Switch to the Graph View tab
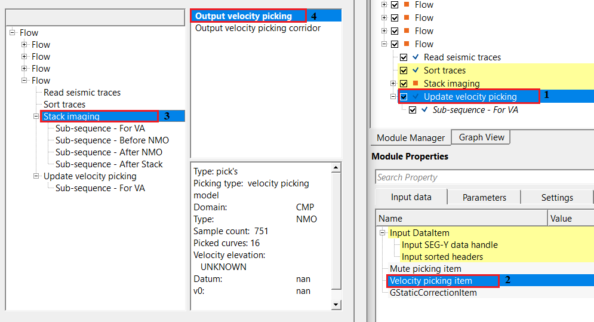This screenshot has width=594, height=322. 481,137
